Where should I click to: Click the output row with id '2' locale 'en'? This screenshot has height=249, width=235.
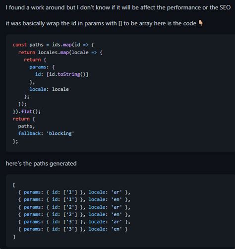coord(74,214)
